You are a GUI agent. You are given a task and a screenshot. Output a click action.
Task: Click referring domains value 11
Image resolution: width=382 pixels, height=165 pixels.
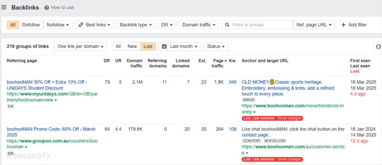click(x=165, y=82)
